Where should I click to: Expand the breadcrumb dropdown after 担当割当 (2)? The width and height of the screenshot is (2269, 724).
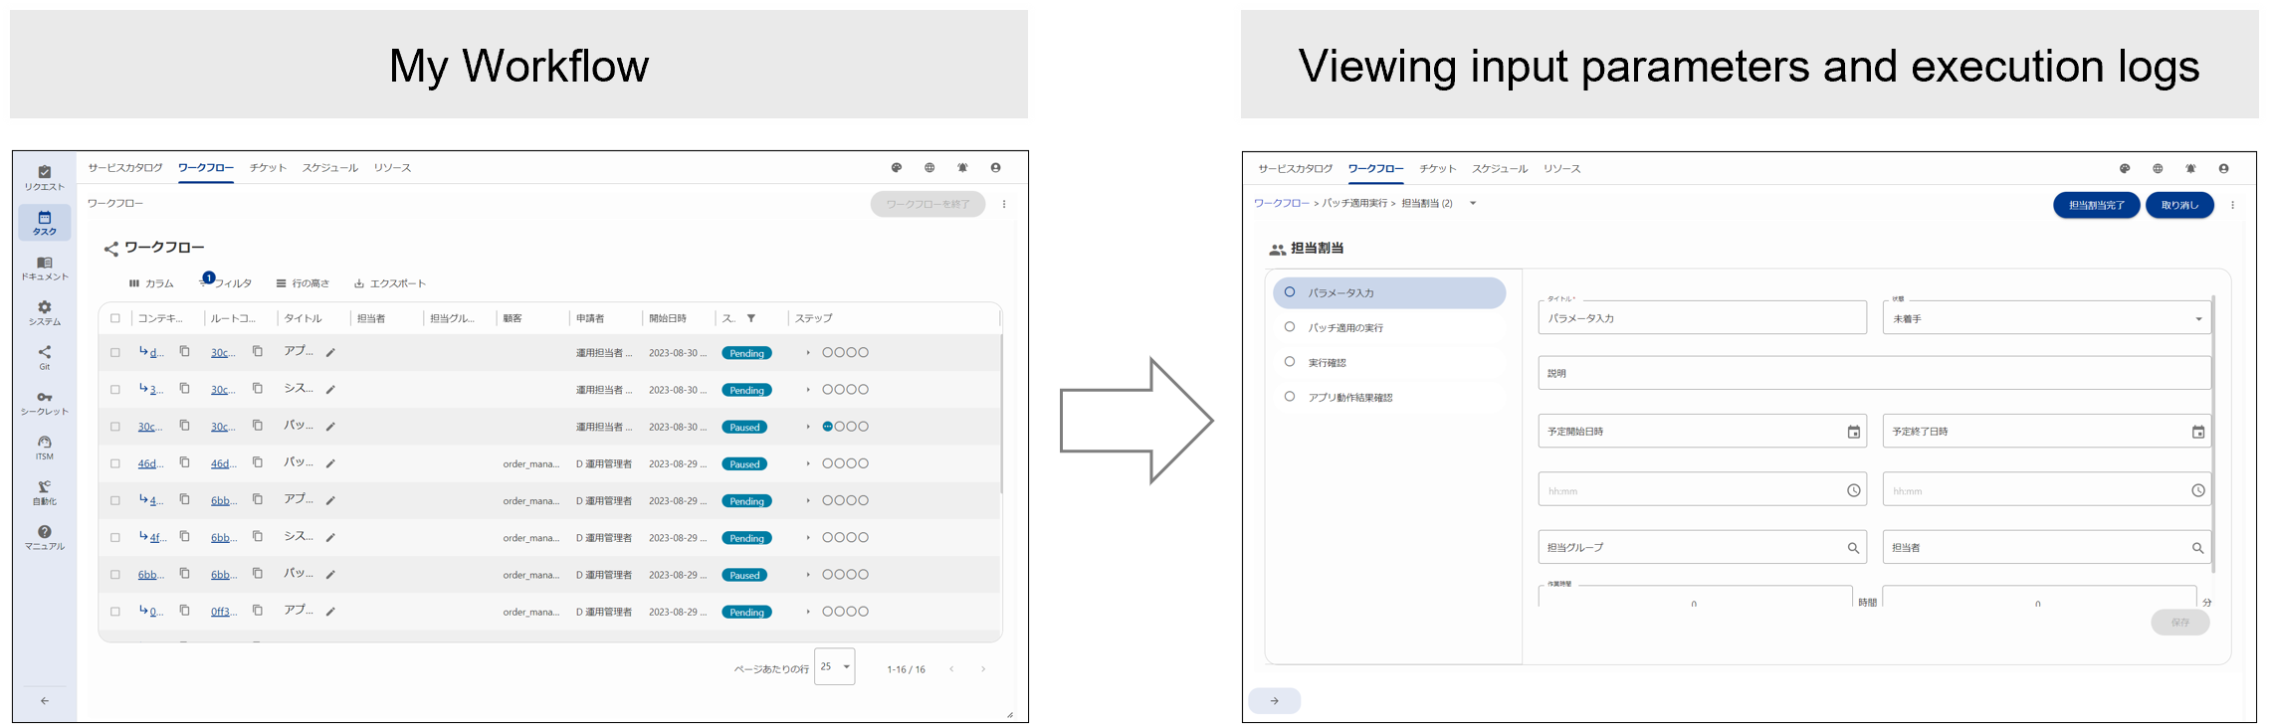tap(1472, 204)
